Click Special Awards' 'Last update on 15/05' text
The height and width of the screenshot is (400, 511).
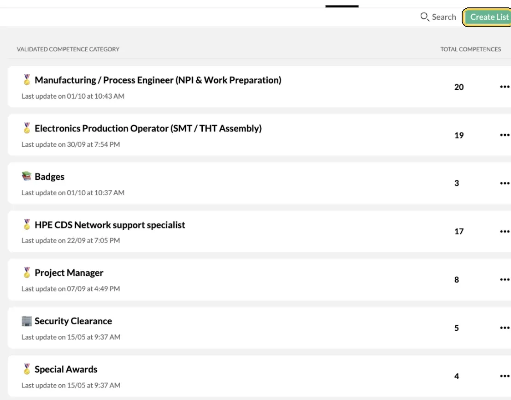(x=71, y=385)
